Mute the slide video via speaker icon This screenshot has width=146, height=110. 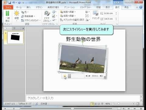tap(101, 76)
